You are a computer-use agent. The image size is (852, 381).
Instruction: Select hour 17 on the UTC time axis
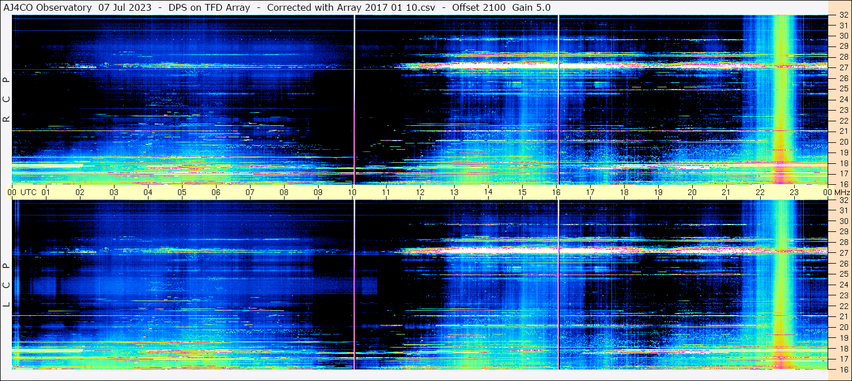point(590,192)
